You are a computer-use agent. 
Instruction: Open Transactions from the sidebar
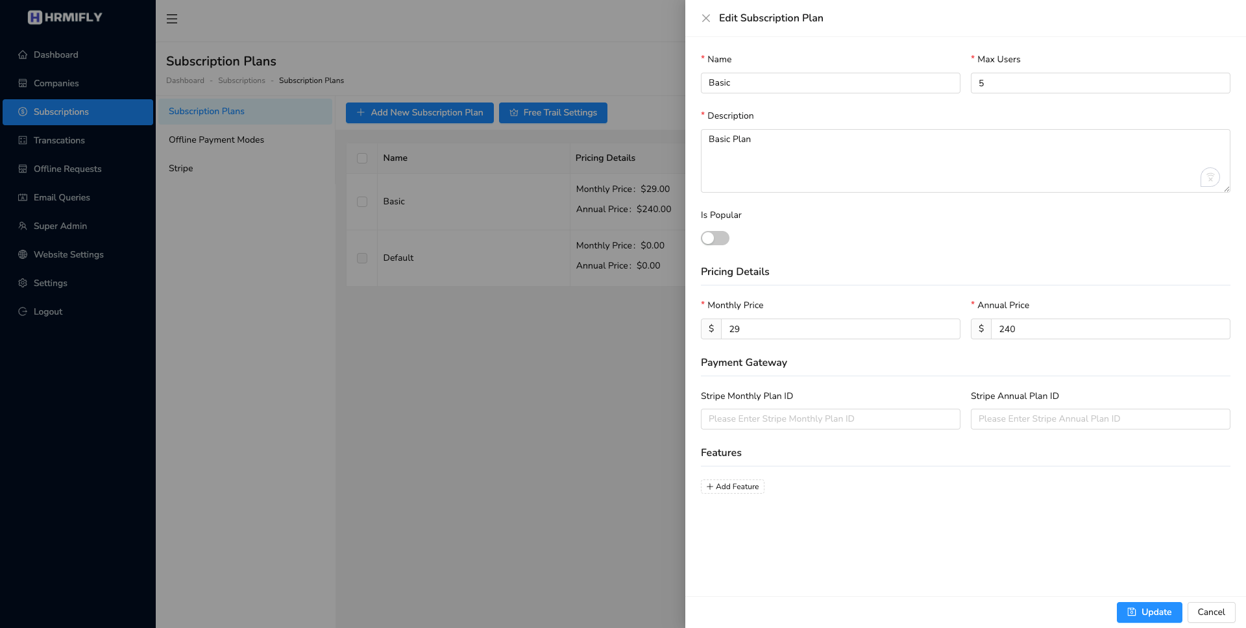click(78, 141)
